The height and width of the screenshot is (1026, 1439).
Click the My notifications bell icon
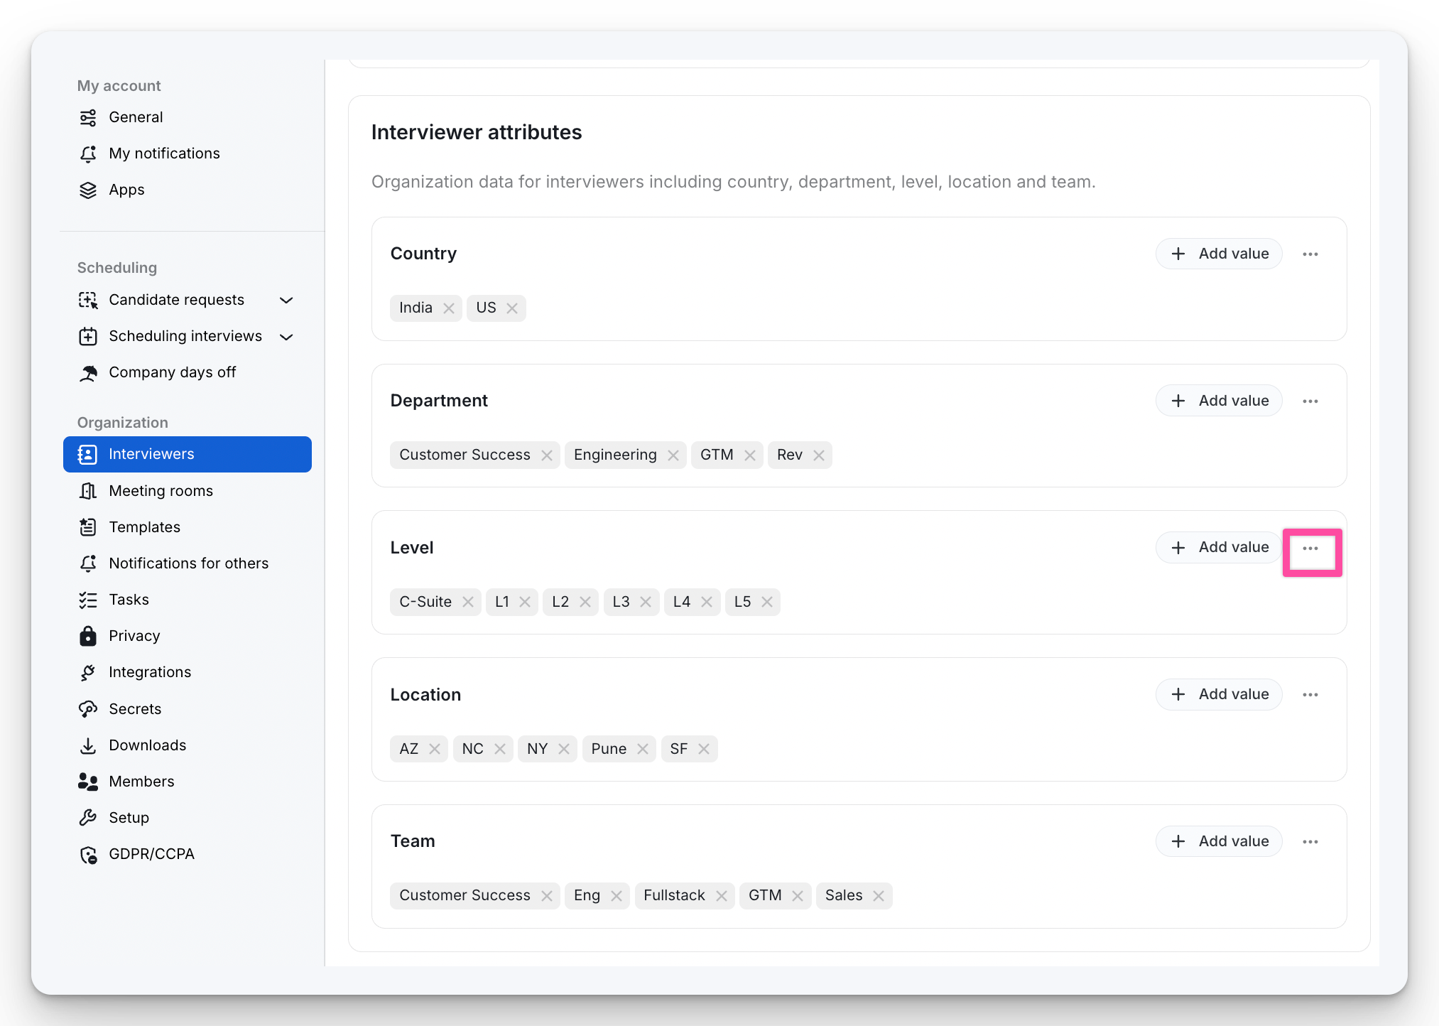[88, 153]
